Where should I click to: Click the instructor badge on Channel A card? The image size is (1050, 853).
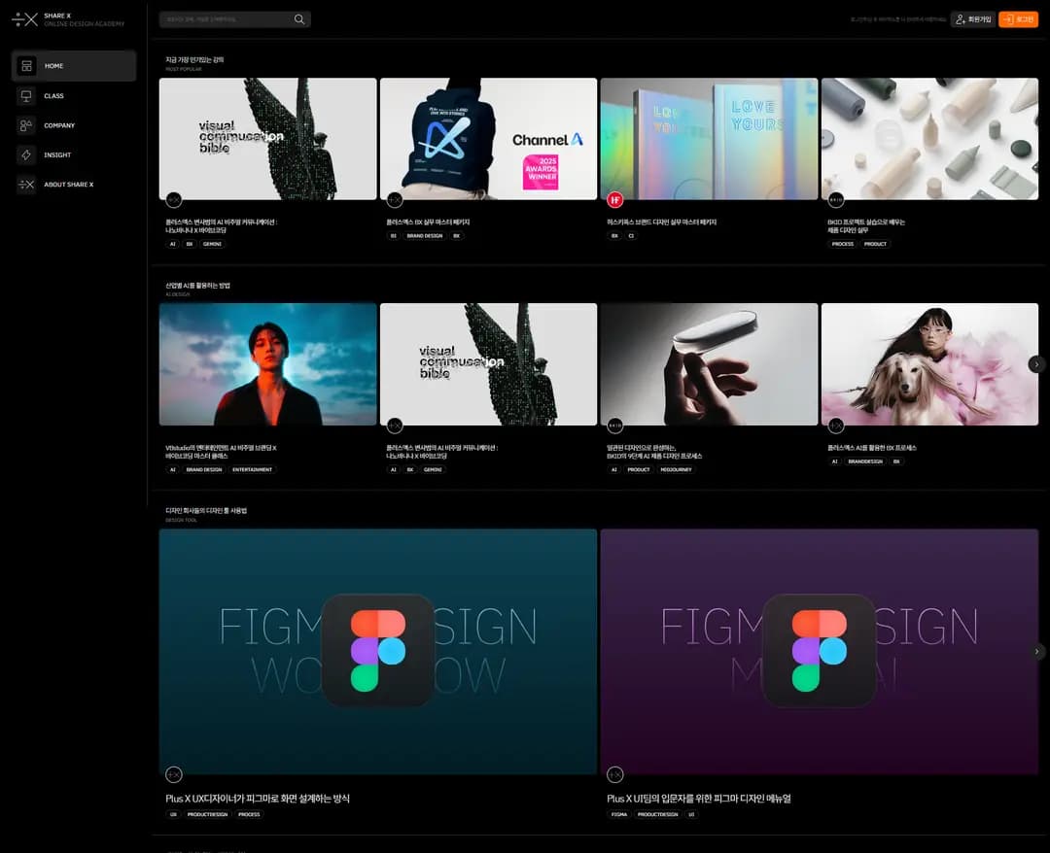(395, 199)
